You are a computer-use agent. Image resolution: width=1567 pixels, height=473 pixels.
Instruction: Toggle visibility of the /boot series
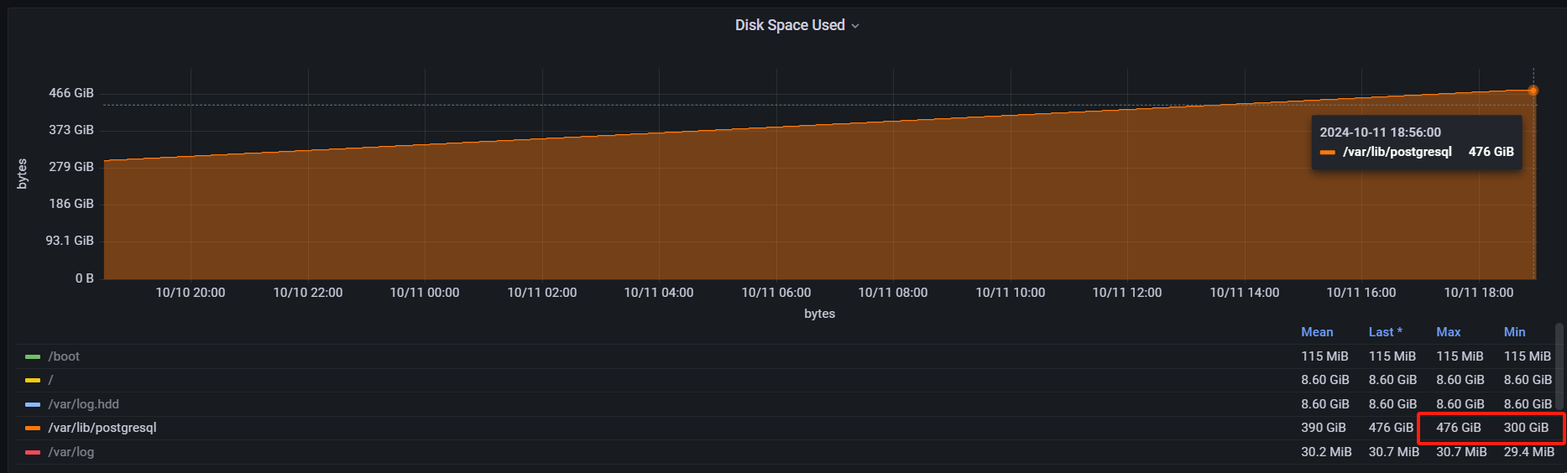tap(64, 356)
